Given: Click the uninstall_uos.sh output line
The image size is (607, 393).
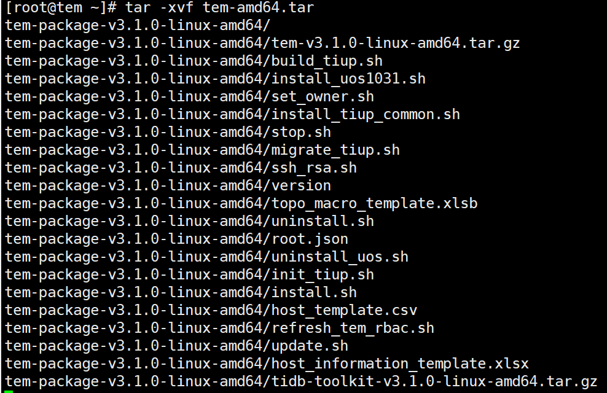Looking at the screenshot, I should pyautogui.click(x=206, y=257).
